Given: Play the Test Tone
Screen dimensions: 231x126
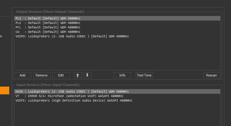Looking at the screenshot, I should point(144,75).
